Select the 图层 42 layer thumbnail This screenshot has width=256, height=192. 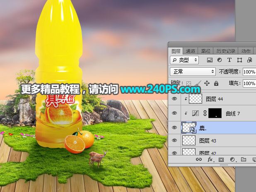coord(189,151)
